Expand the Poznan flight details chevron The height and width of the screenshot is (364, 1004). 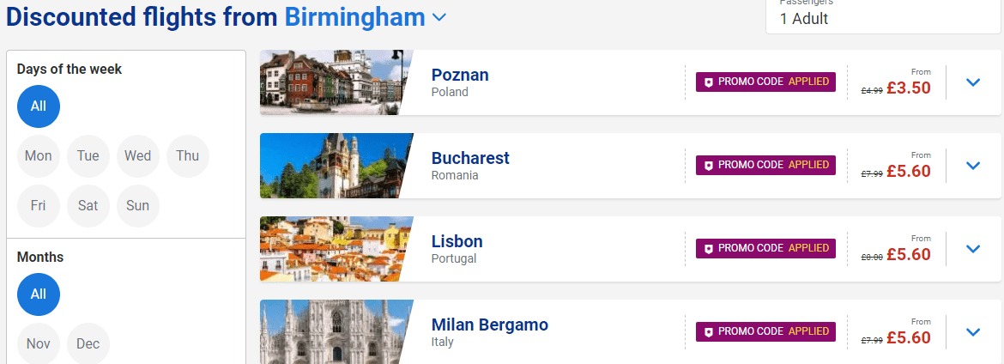972,82
